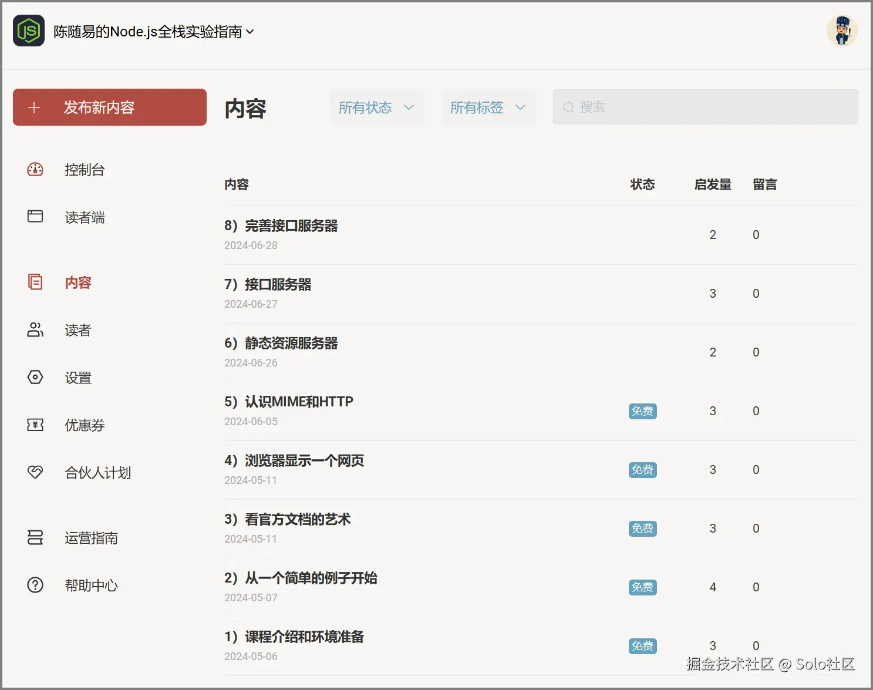Click the coupon ticket icon beside 优惠券

point(35,425)
